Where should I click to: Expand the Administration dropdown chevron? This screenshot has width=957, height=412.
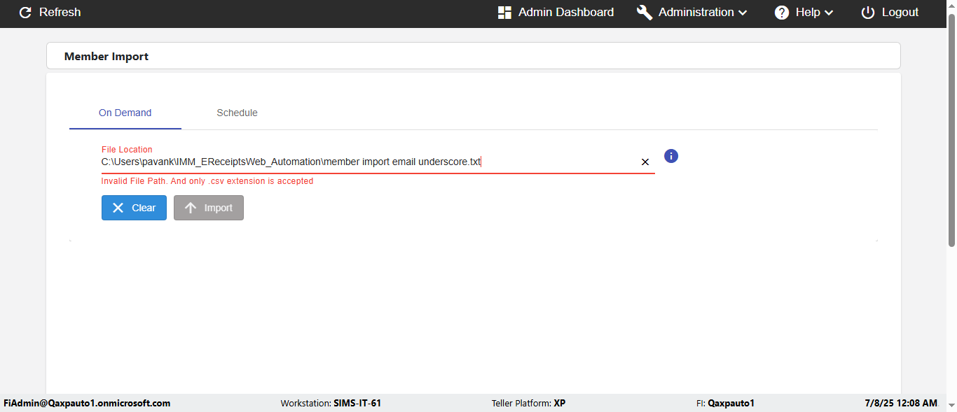pos(743,13)
